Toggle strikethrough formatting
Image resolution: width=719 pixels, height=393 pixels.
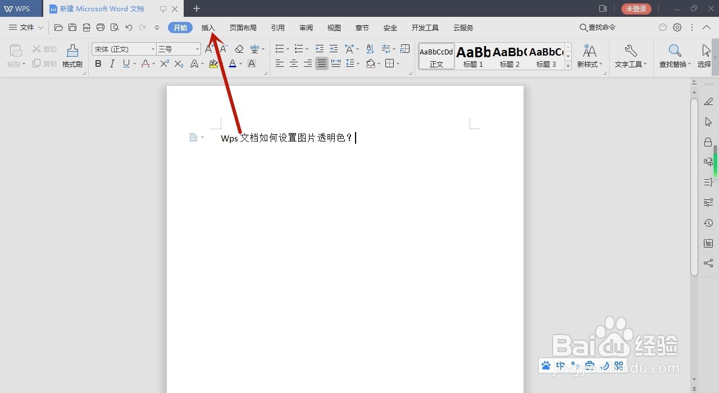click(x=145, y=64)
